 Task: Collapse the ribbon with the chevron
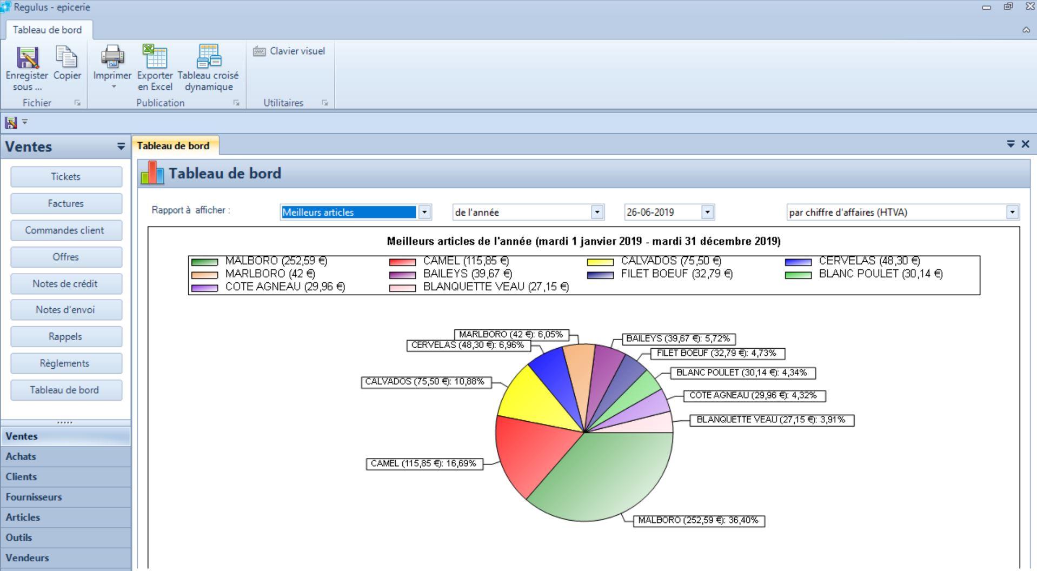tap(1026, 30)
